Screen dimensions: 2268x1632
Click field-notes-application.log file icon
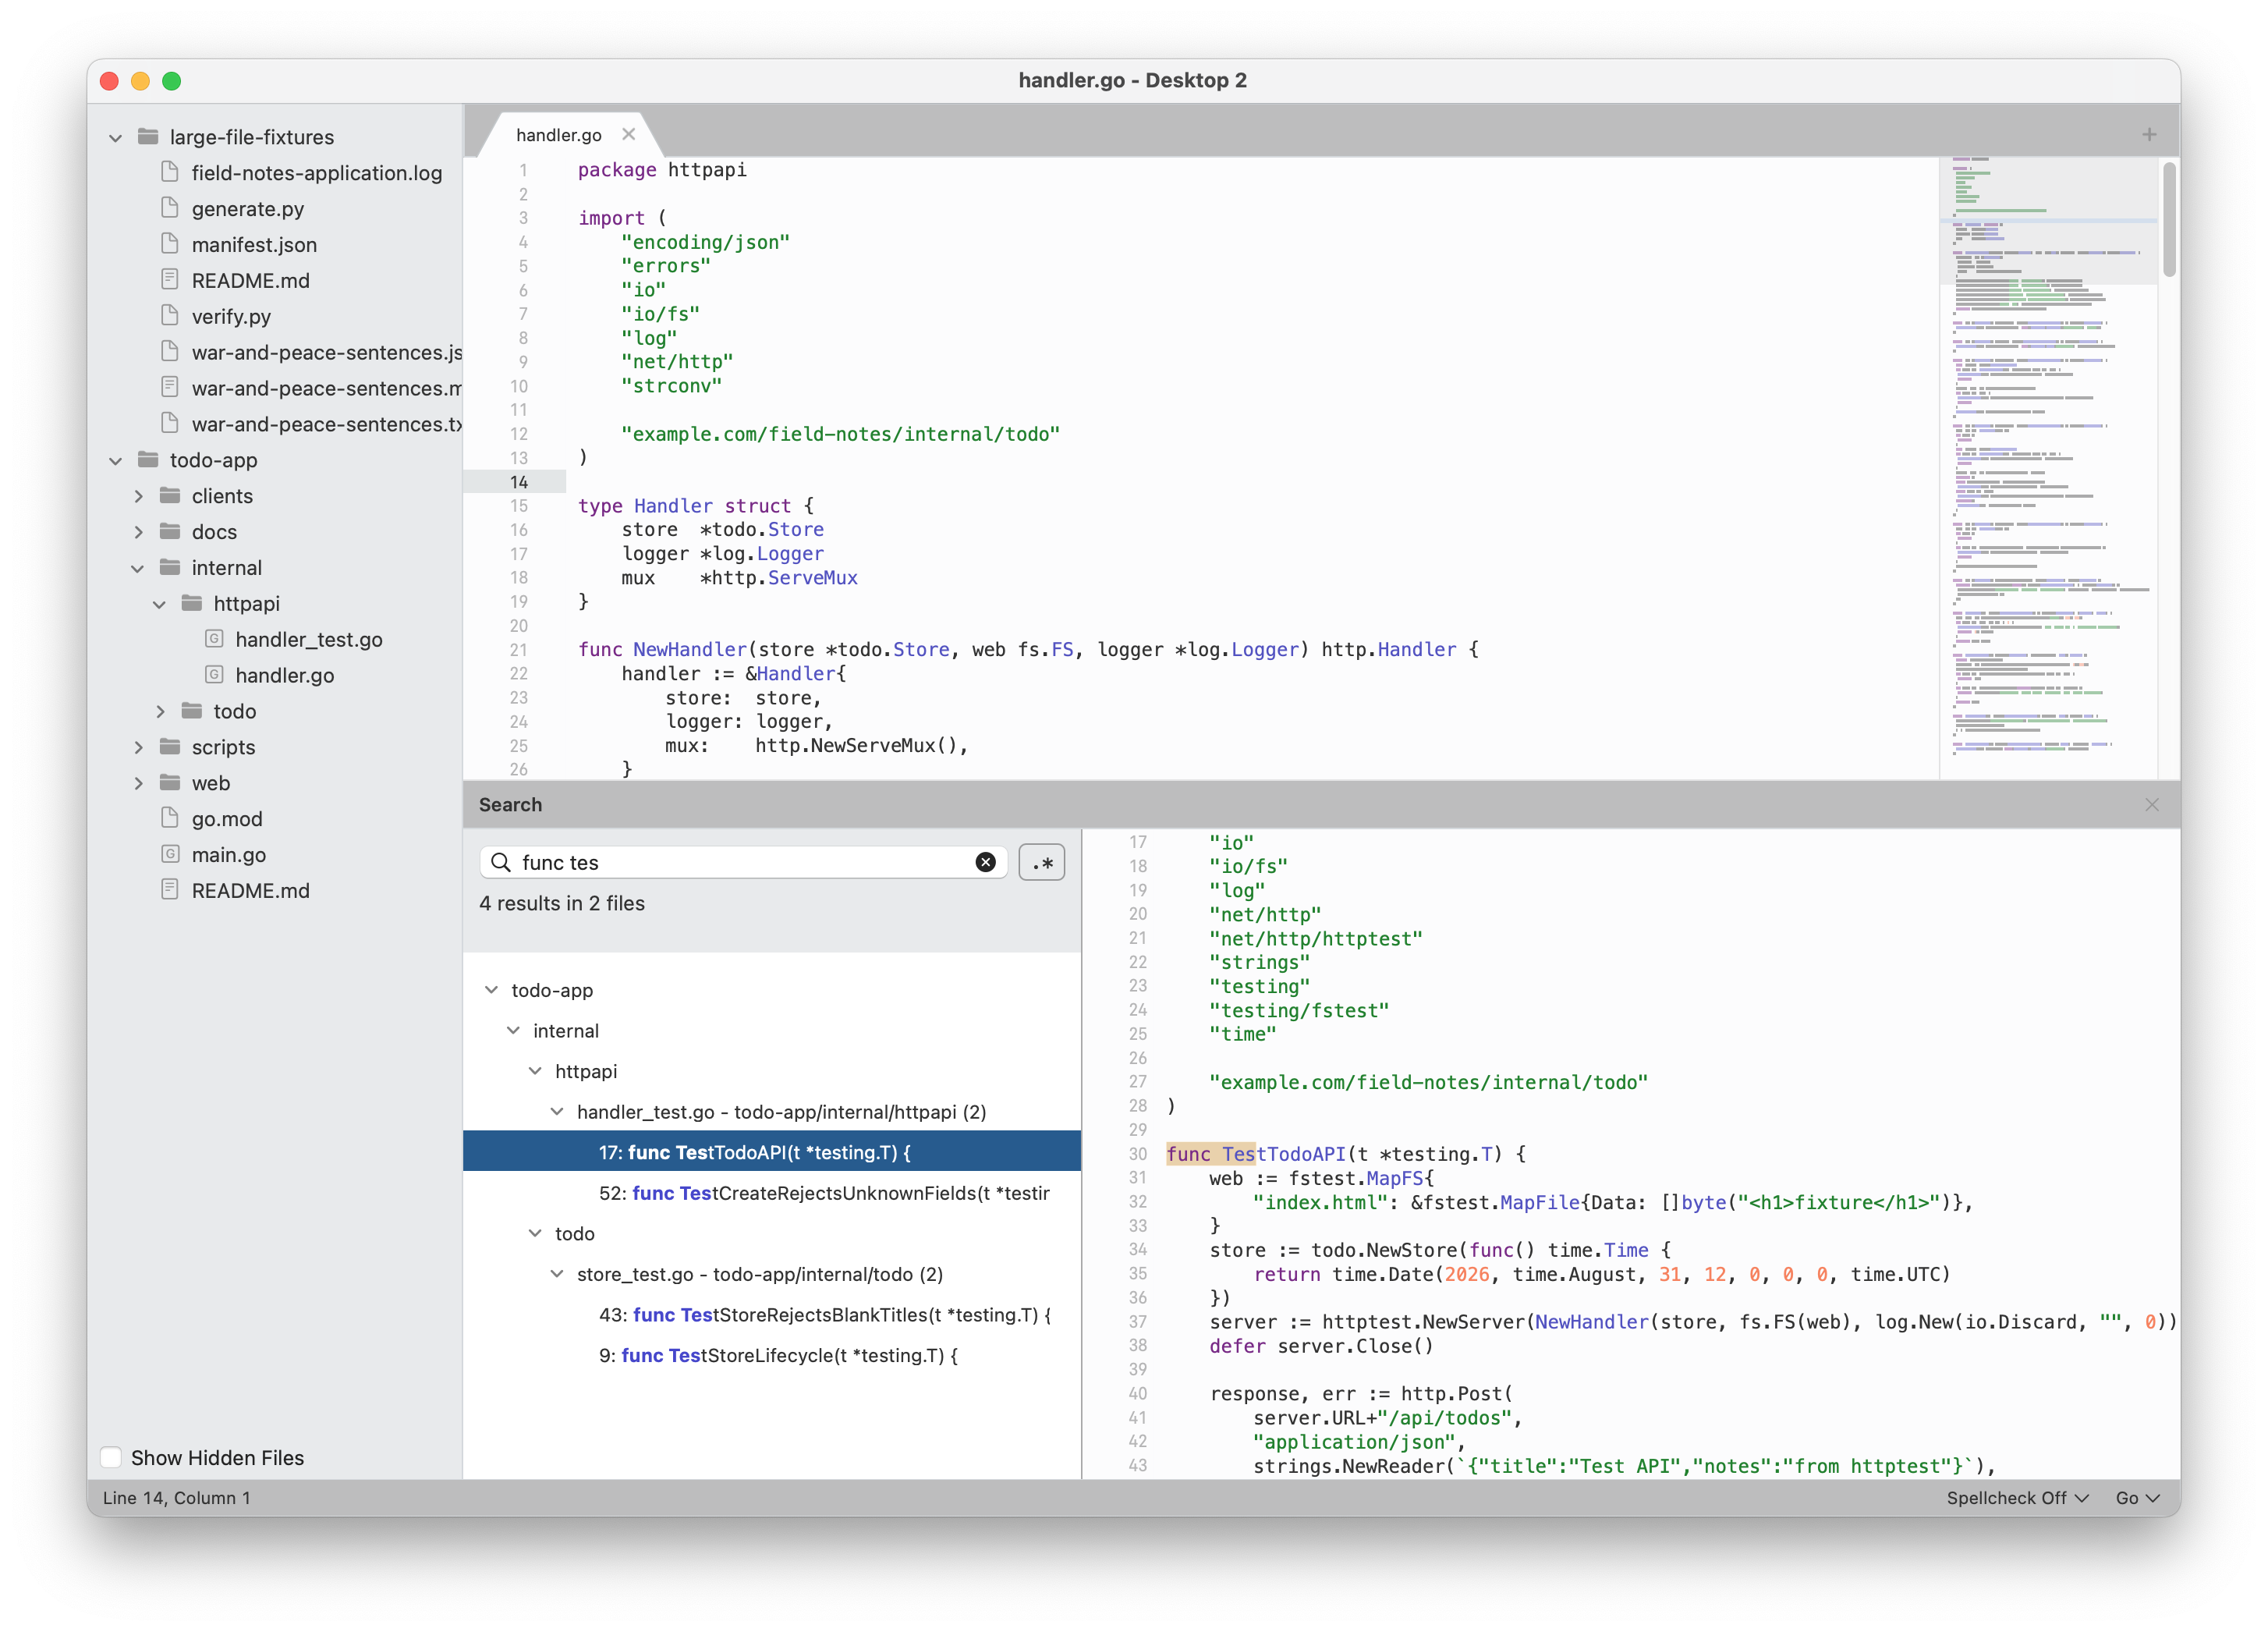pos(170,172)
